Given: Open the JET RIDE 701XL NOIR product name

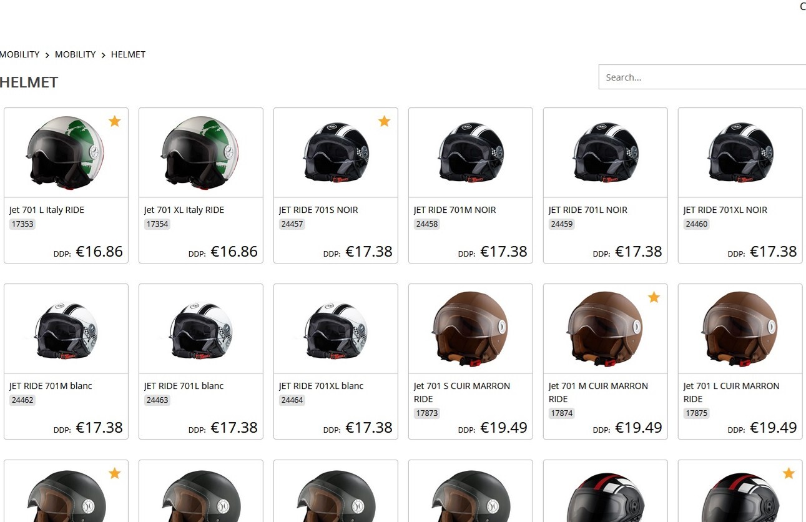Looking at the screenshot, I should 725,210.
